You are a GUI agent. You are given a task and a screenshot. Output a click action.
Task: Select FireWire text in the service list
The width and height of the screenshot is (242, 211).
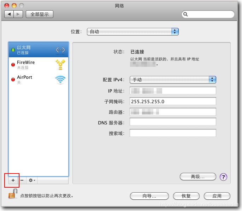pos(26,62)
